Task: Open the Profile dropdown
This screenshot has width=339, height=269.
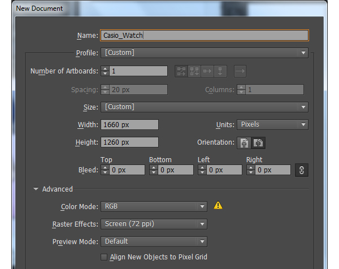Action: (x=205, y=53)
